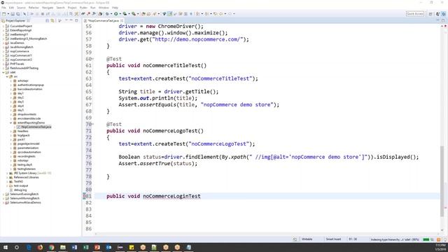Click the noCommerceLoginTest method name on line 81
Viewport: 448px width, 252px height.
(171, 196)
